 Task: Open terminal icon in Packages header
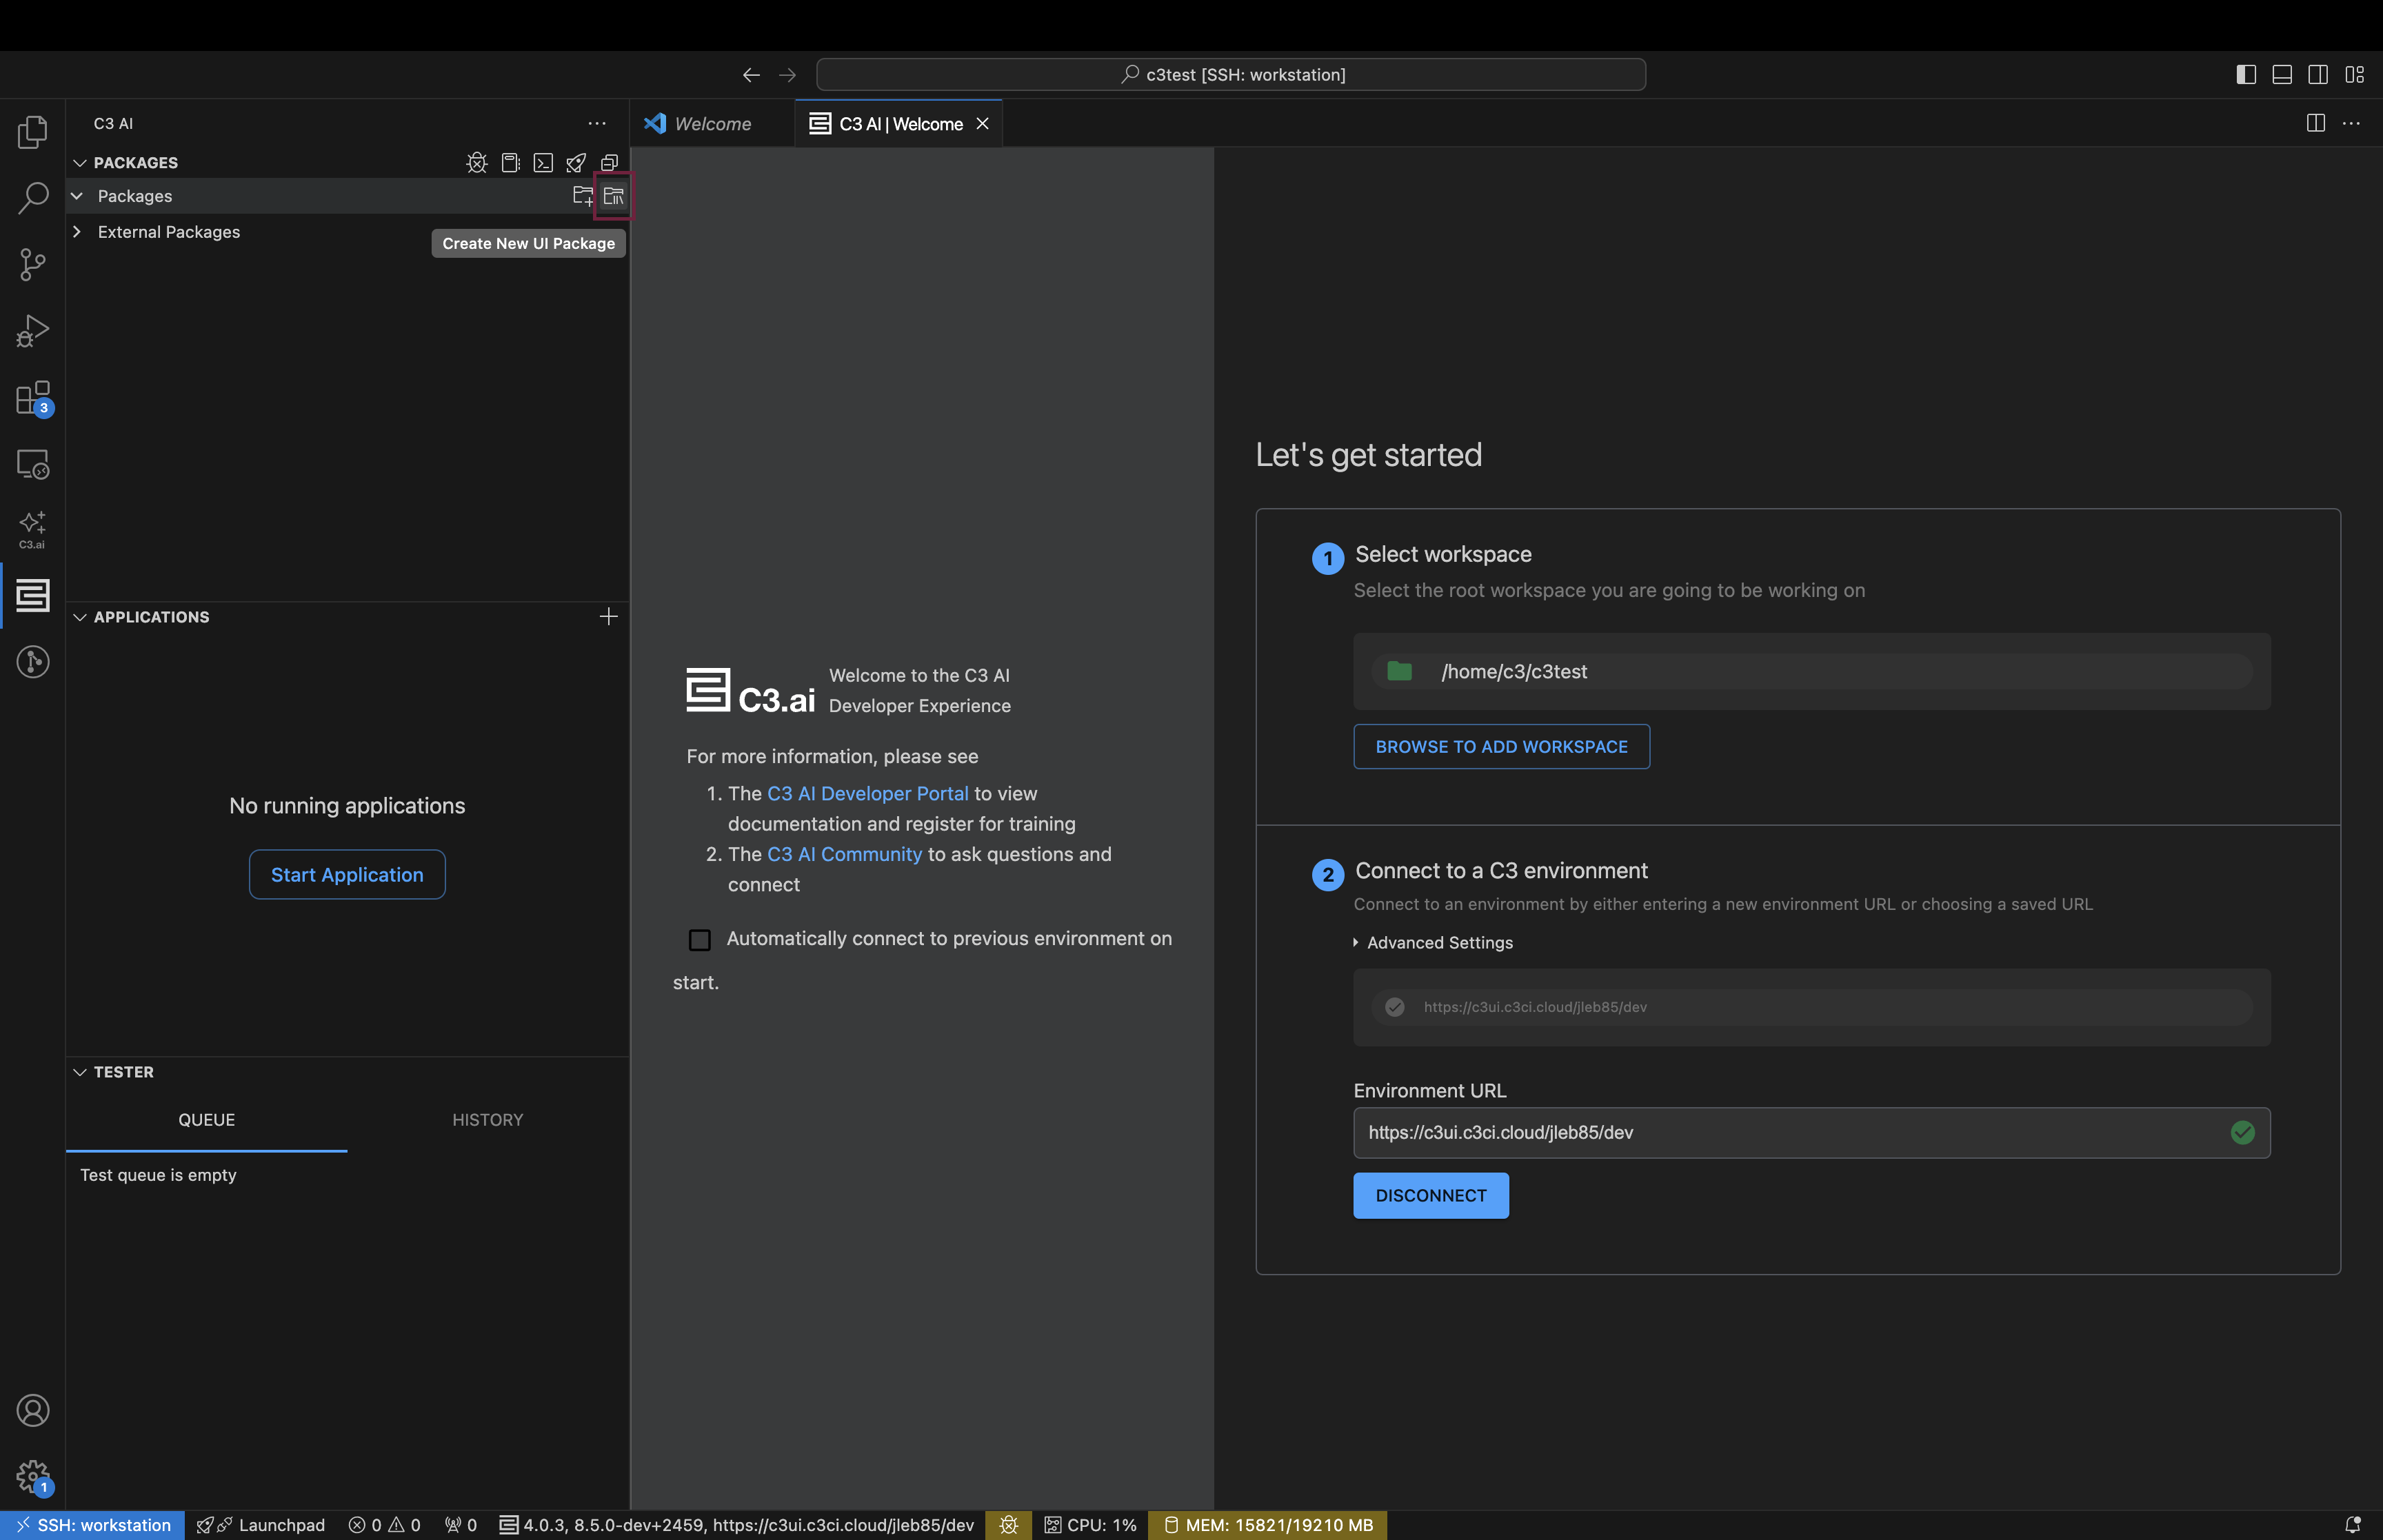tap(543, 162)
